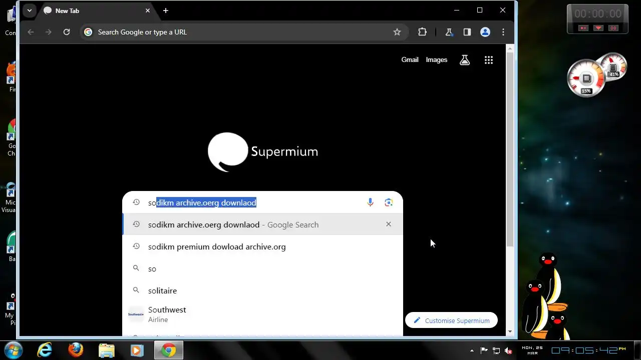Launch Internet Explorer from the taskbar
Screen dimensions: 641x360
tap(45, 350)
